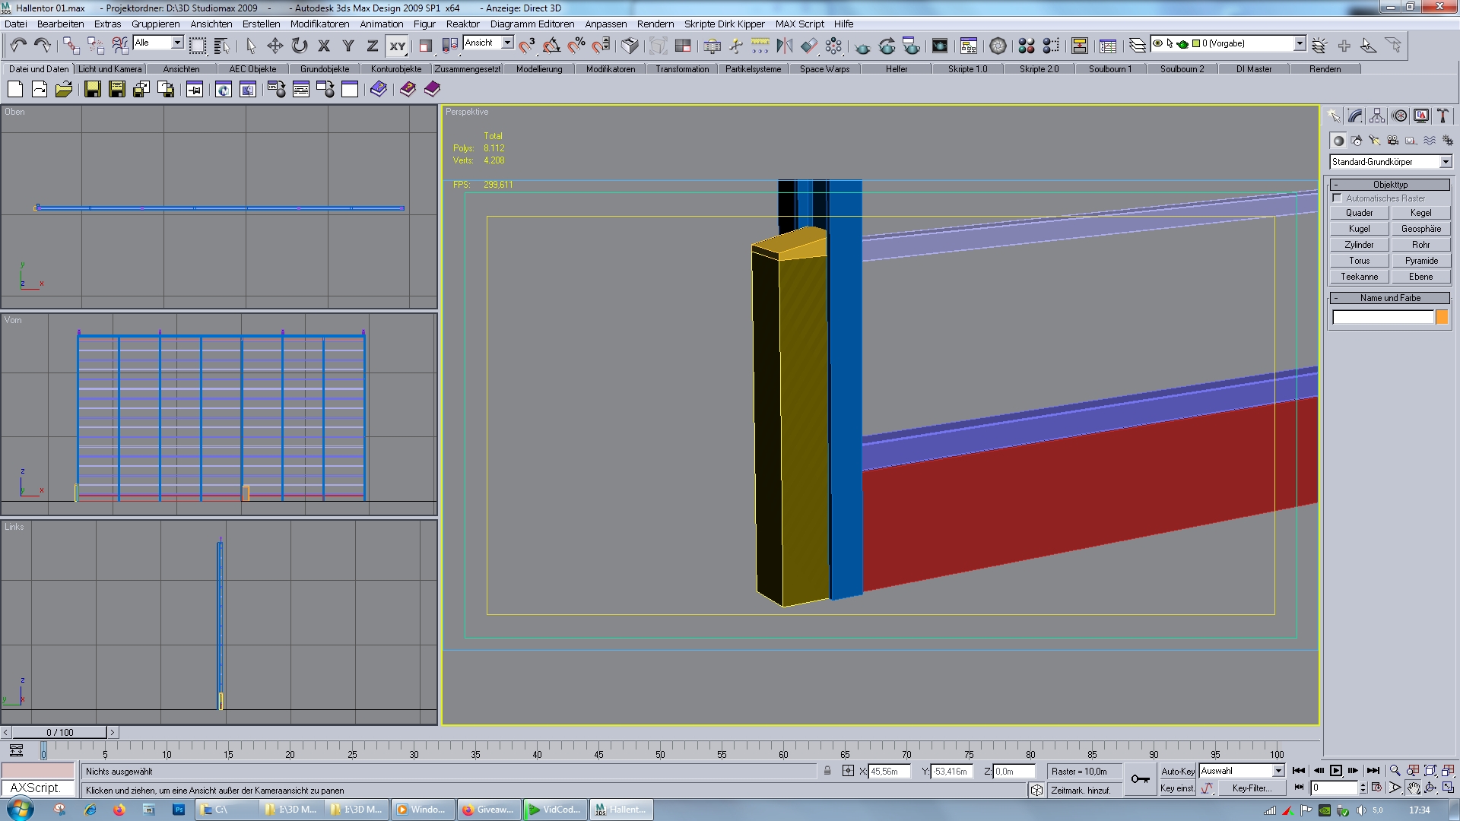Open the Modify panel tab icon
Viewport: 1460px width, 821px height.
tap(1355, 116)
